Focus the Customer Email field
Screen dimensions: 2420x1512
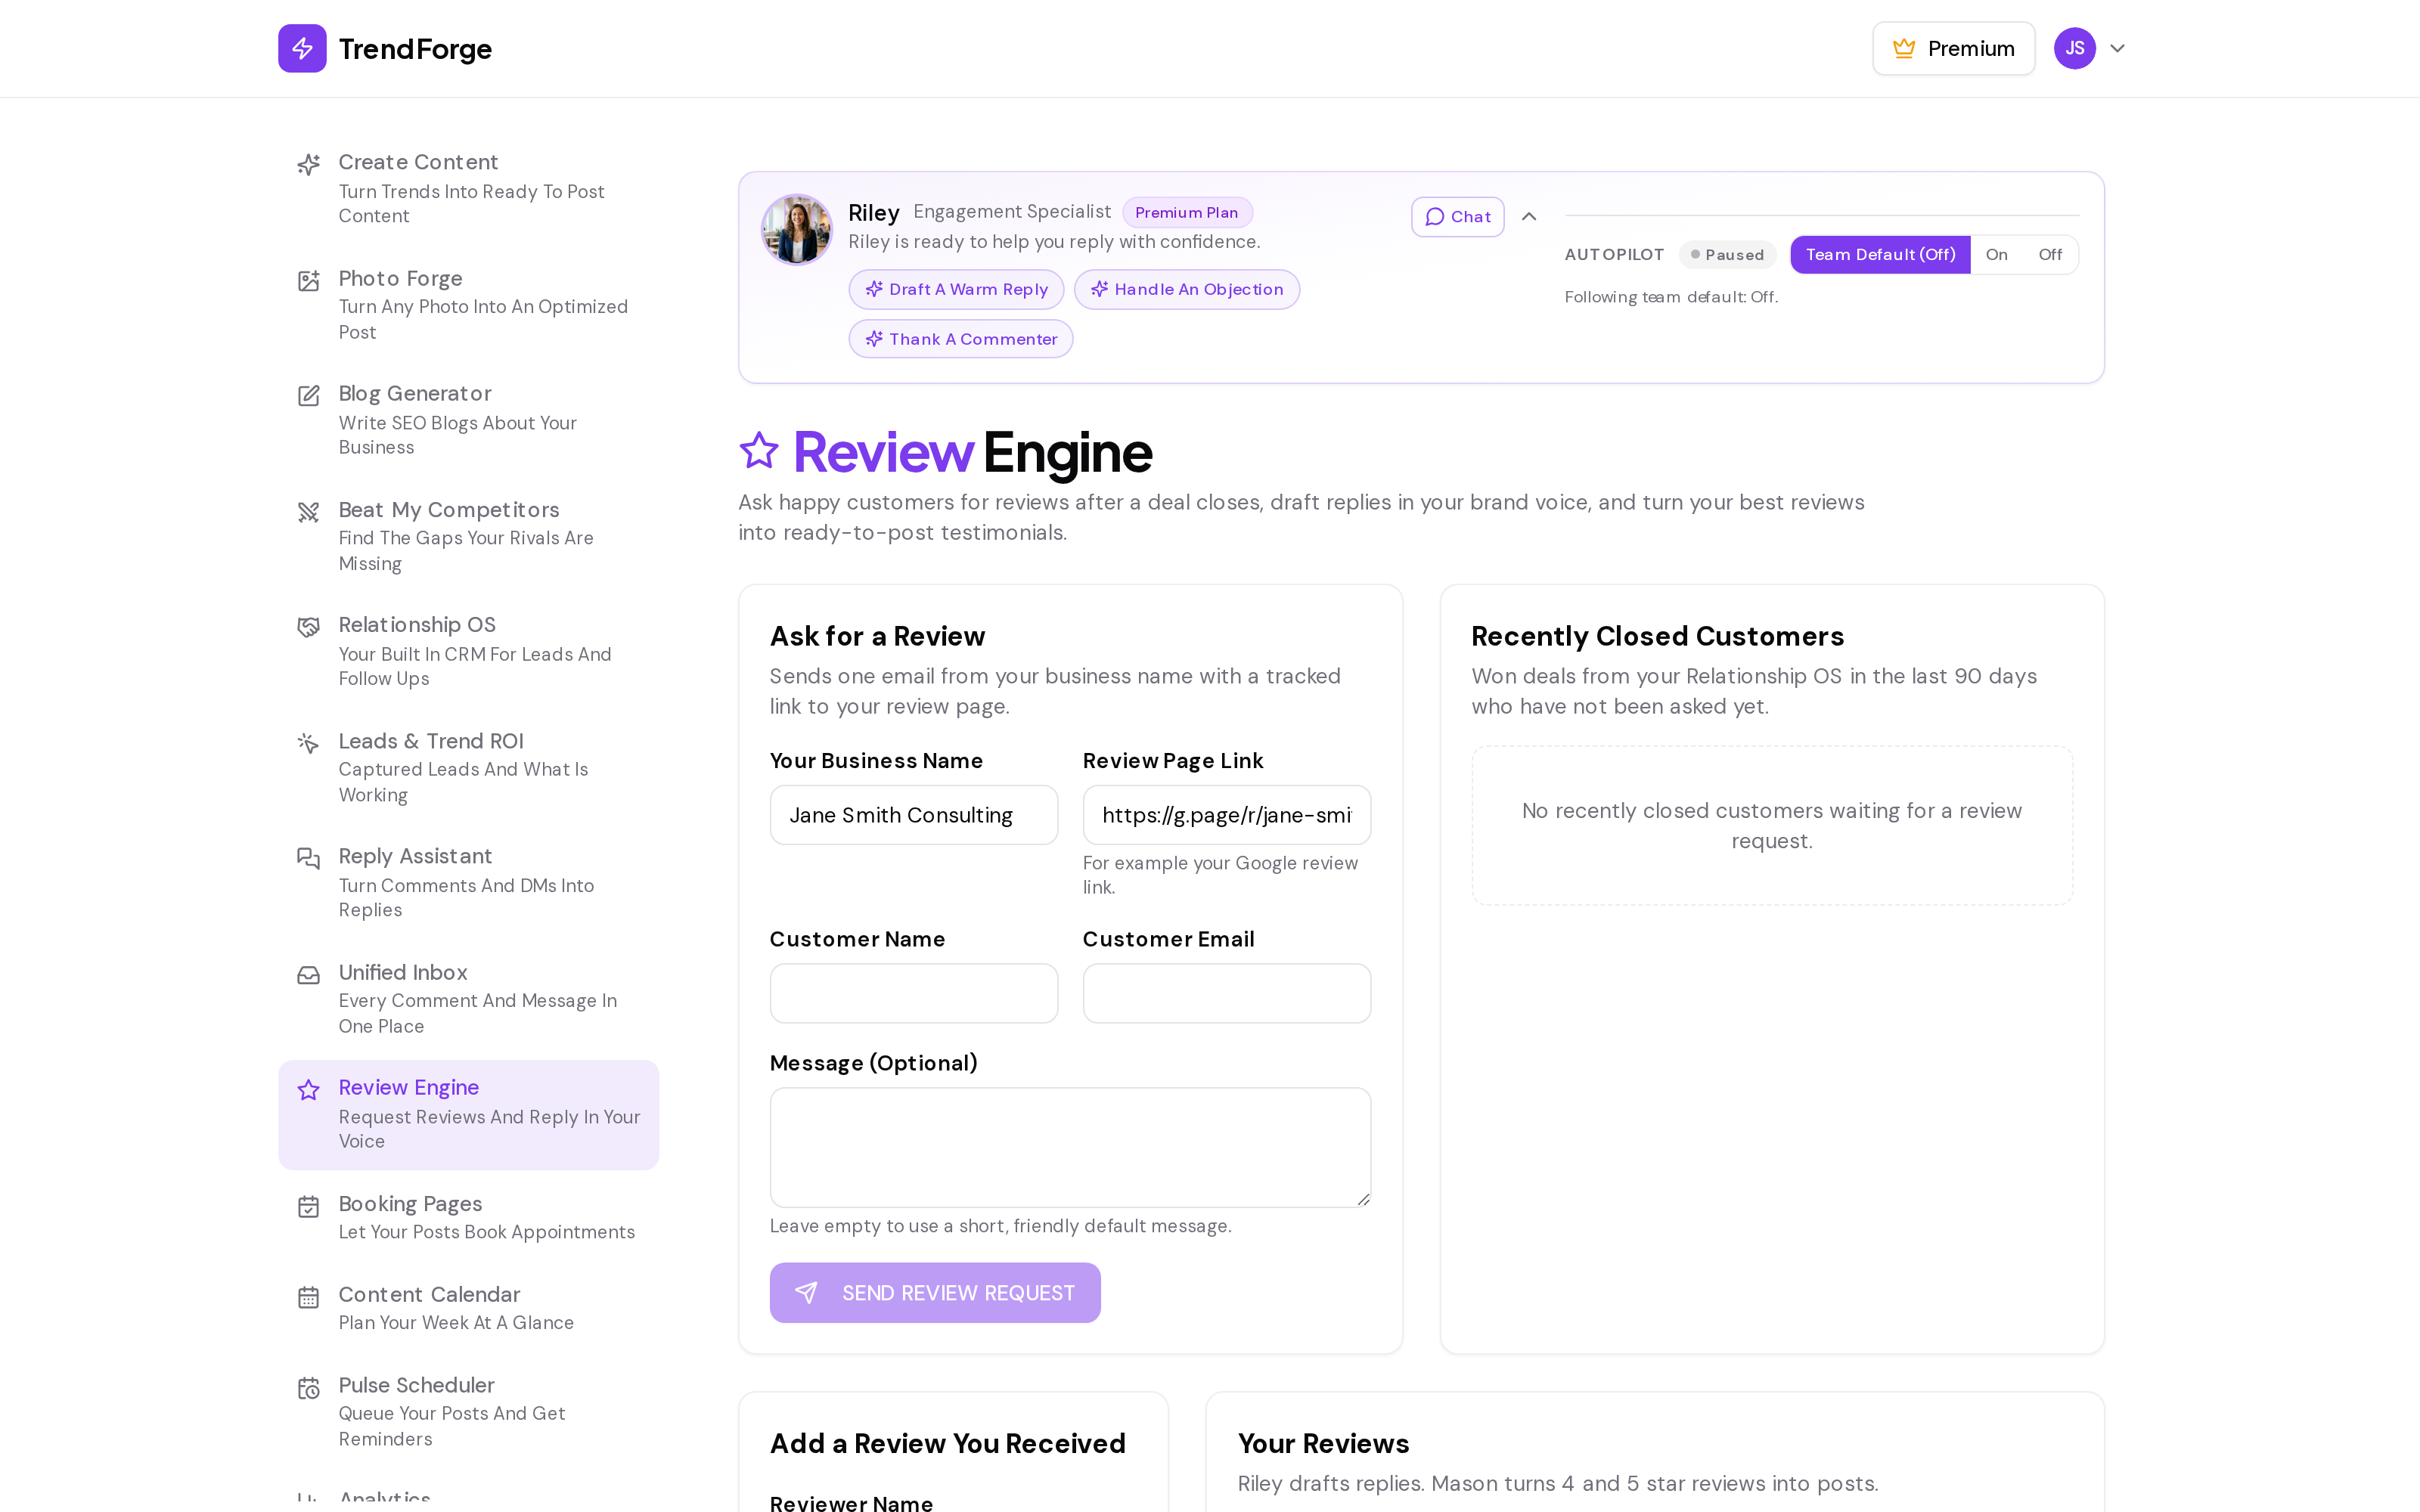tap(1226, 993)
